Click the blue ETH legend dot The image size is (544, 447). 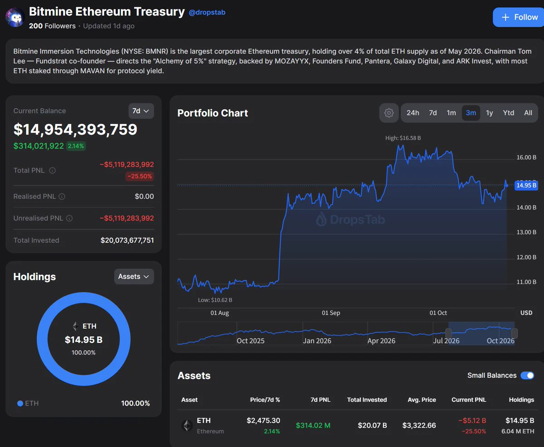pos(20,404)
